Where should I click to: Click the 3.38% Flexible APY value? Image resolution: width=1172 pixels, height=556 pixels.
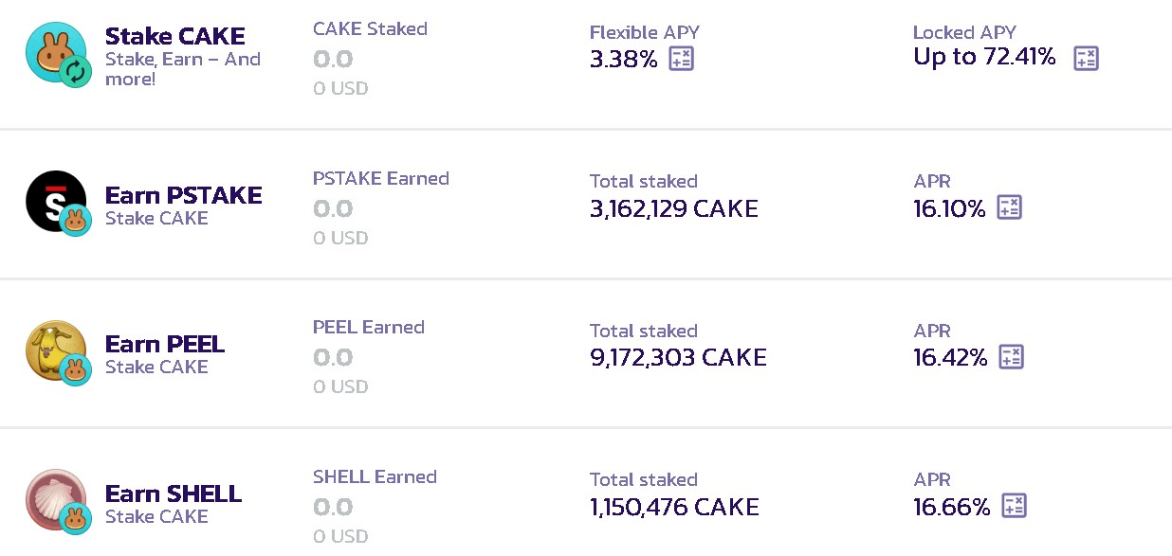[x=623, y=59]
